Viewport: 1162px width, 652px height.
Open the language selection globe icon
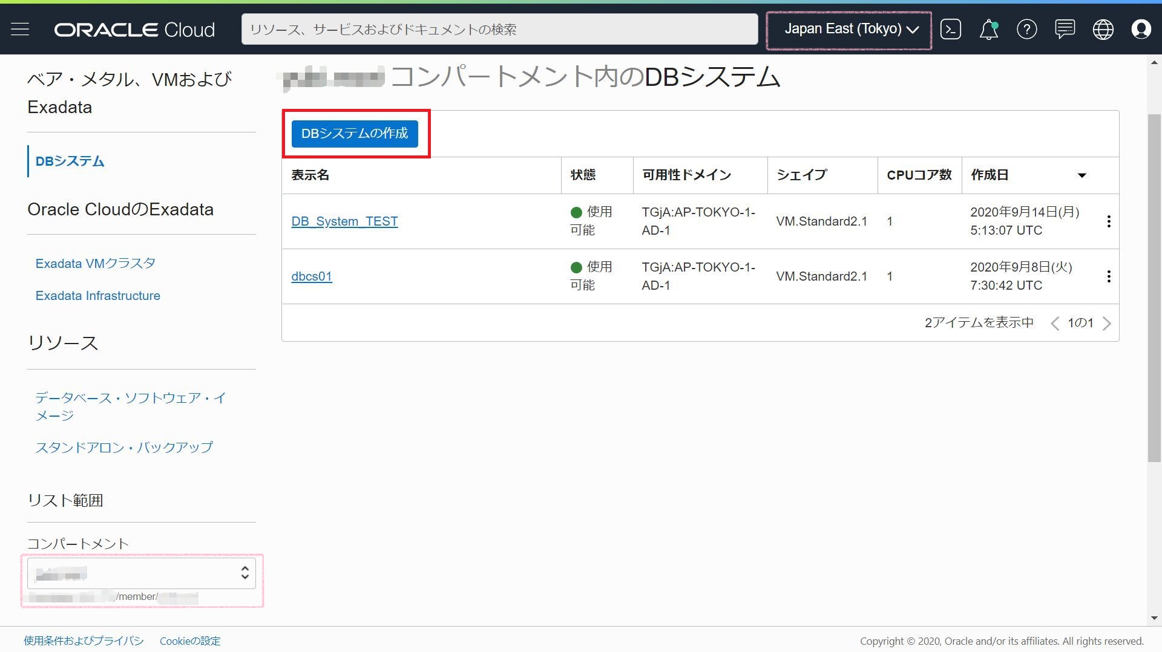tap(1103, 29)
